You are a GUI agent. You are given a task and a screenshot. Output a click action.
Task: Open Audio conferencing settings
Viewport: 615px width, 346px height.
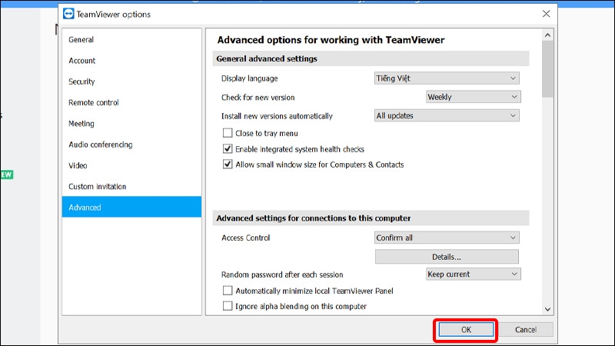point(131,145)
